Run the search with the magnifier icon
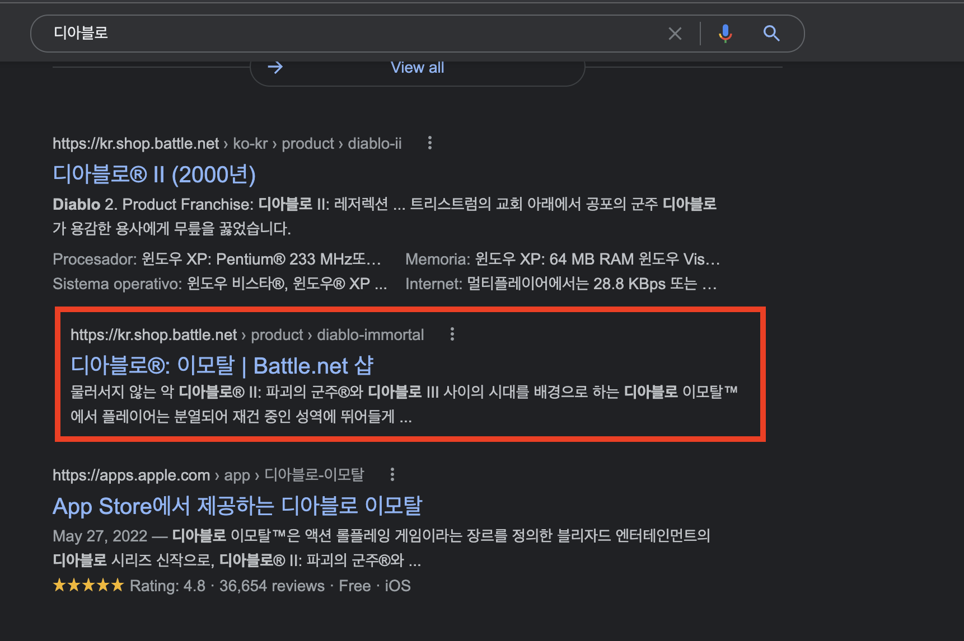 tap(771, 34)
